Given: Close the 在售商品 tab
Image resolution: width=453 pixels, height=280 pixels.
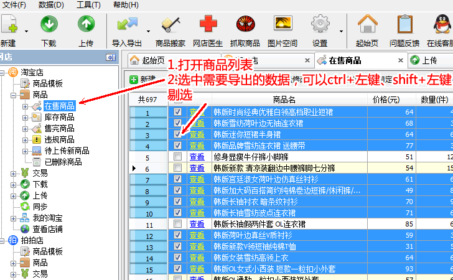Looking at the screenshot, I should [401, 60].
